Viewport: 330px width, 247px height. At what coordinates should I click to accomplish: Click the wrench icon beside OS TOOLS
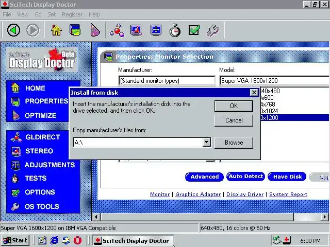click(15, 207)
